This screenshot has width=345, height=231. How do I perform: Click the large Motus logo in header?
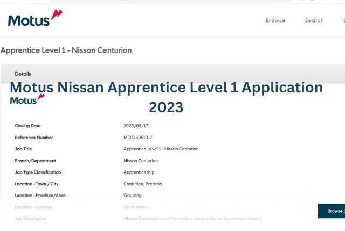35,18
